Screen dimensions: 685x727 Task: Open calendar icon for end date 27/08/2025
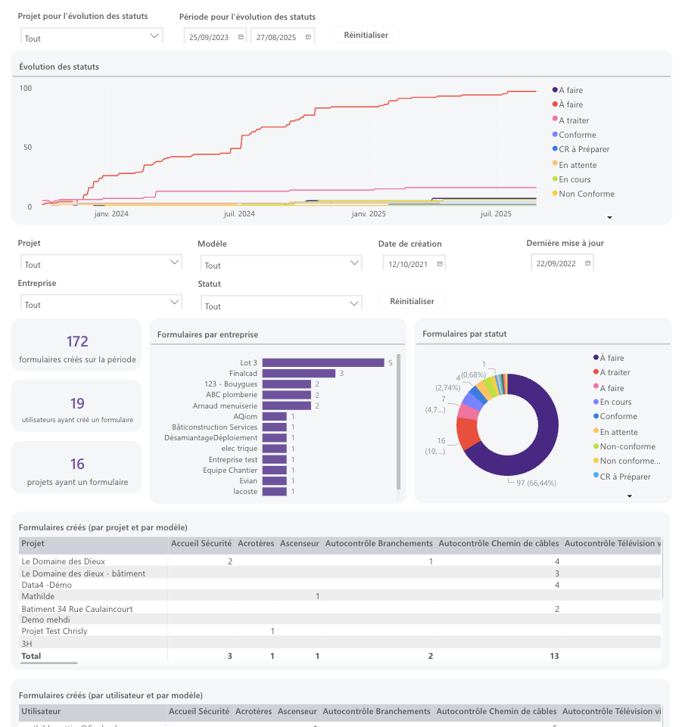[x=308, y=37]
